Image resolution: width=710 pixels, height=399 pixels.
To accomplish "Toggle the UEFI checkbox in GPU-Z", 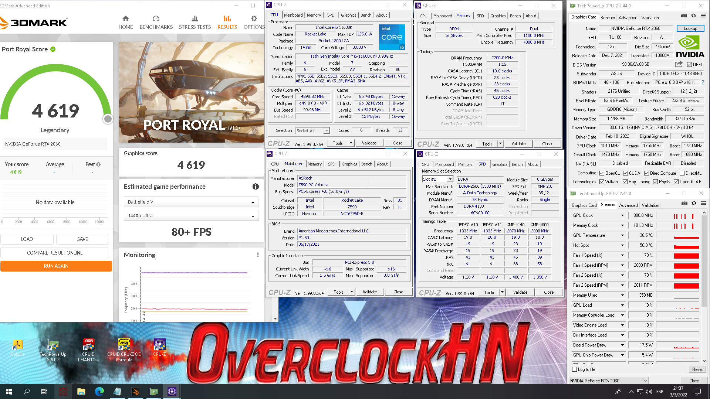I will (x=689, y=65).
